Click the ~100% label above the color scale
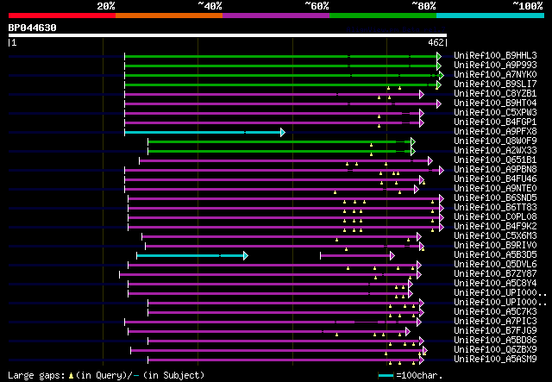 coord(527,6)
